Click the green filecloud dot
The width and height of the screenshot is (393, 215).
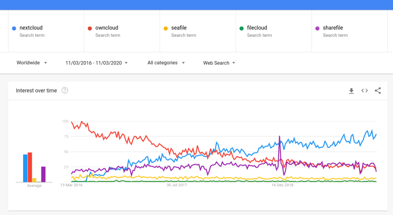tap(242, 28)
